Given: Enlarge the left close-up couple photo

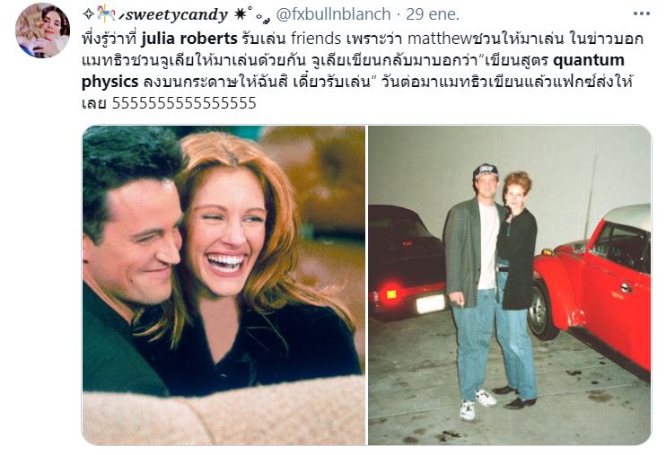Looking at the screenshot, I should point(223,285).
